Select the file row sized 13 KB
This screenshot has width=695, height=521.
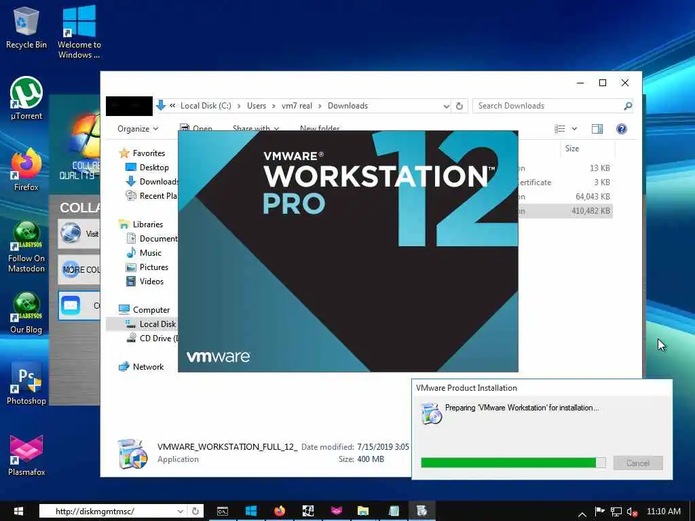pyautogui.click(x=565, y=168)
